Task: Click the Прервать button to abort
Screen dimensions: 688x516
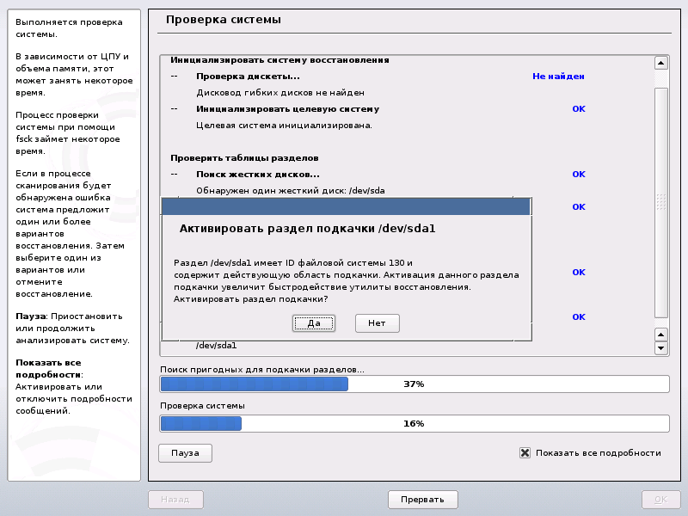Action: (422, 500)
